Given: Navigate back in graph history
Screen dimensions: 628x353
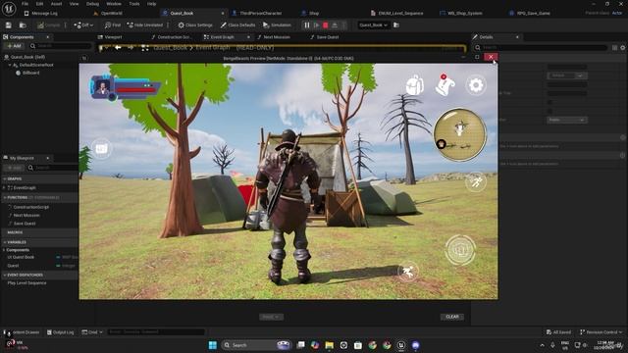Looking at the screenshot, I should 118,48.
